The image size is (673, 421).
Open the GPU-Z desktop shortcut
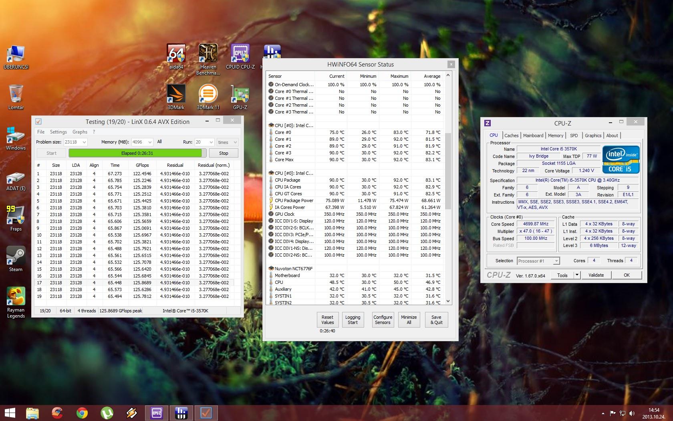pyautogui.click(x=240, y=97)
